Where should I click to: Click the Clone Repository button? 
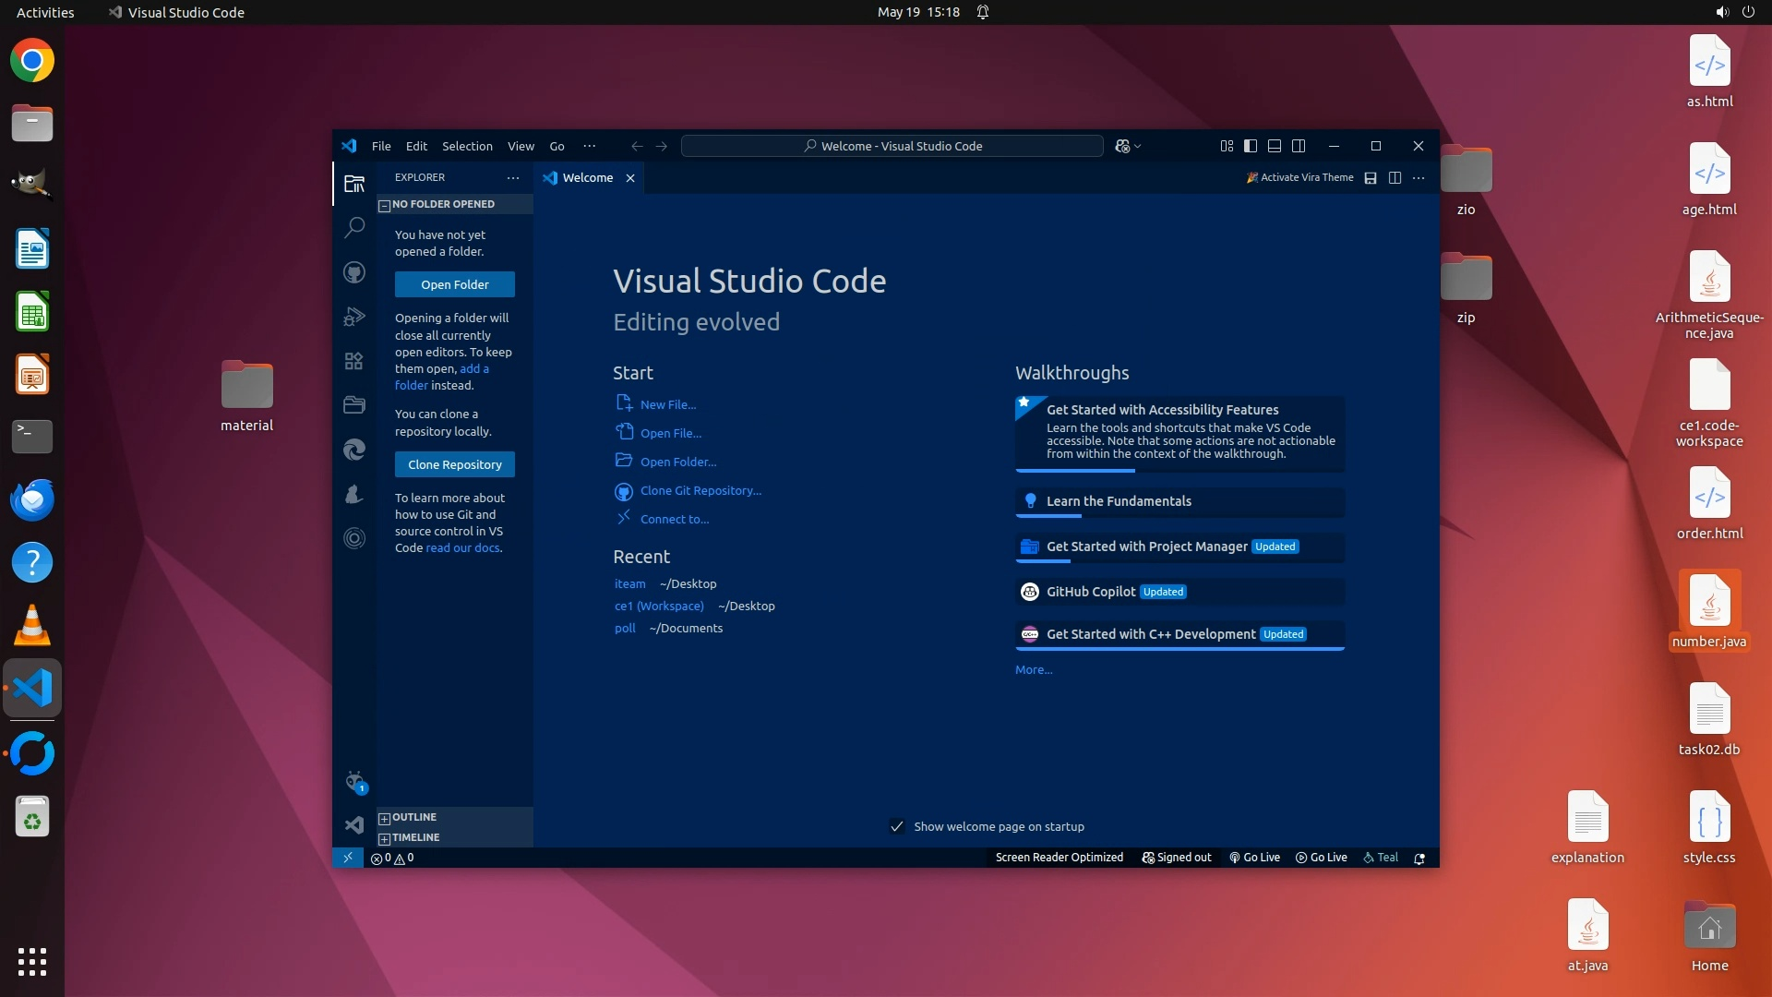[x=455, y=464]
